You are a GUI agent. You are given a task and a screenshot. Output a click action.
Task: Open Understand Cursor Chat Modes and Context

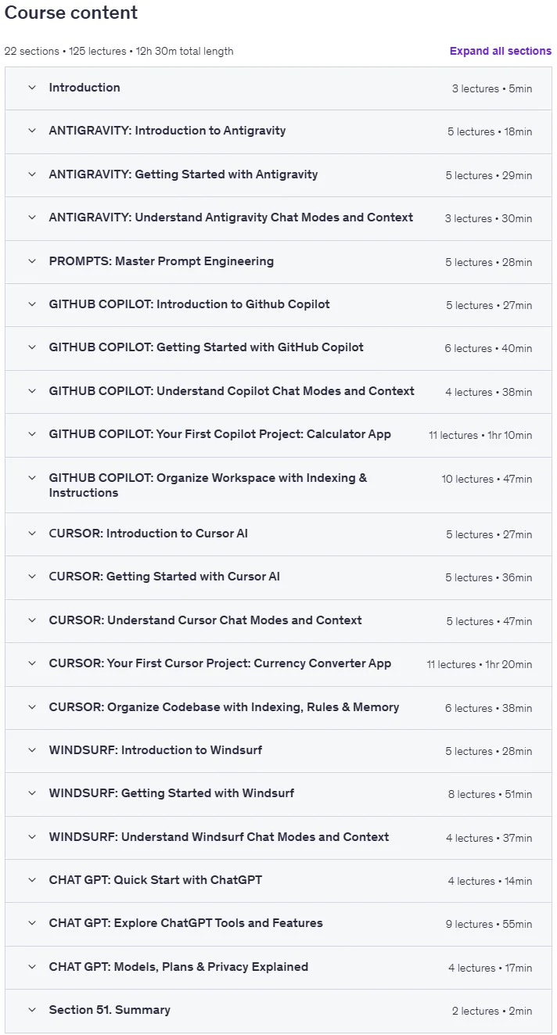click(x=278, y=621)
